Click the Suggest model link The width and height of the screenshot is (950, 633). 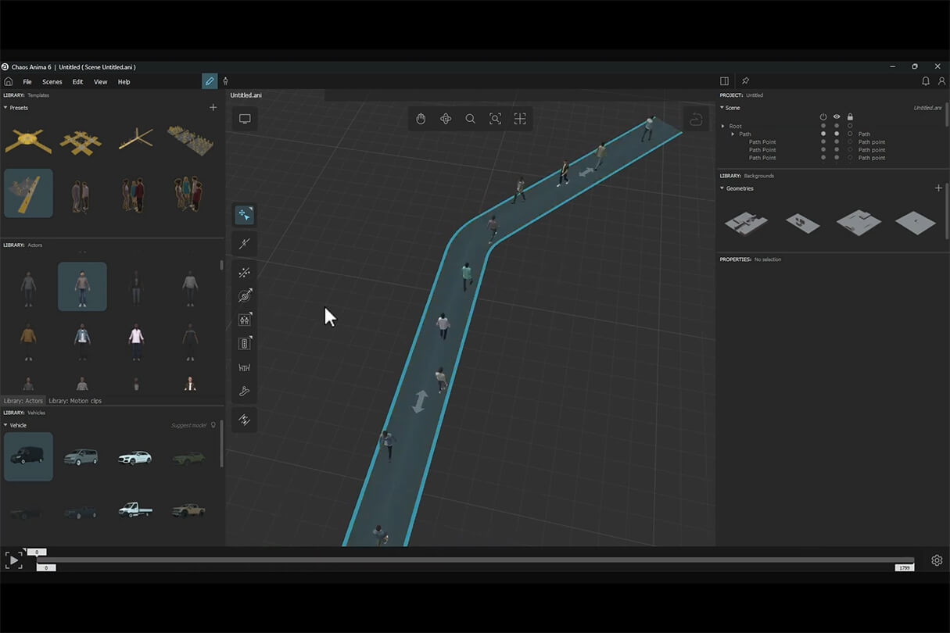(x=188, y=425)
